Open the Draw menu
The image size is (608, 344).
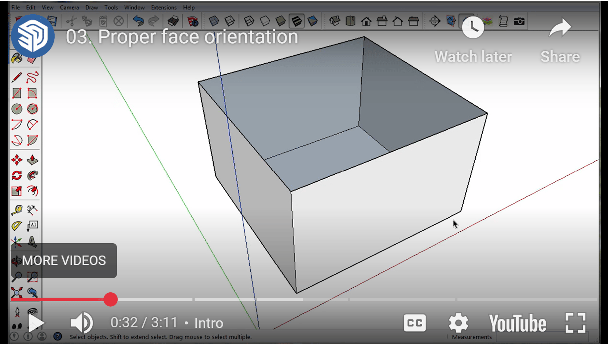(x=91, y=7)
